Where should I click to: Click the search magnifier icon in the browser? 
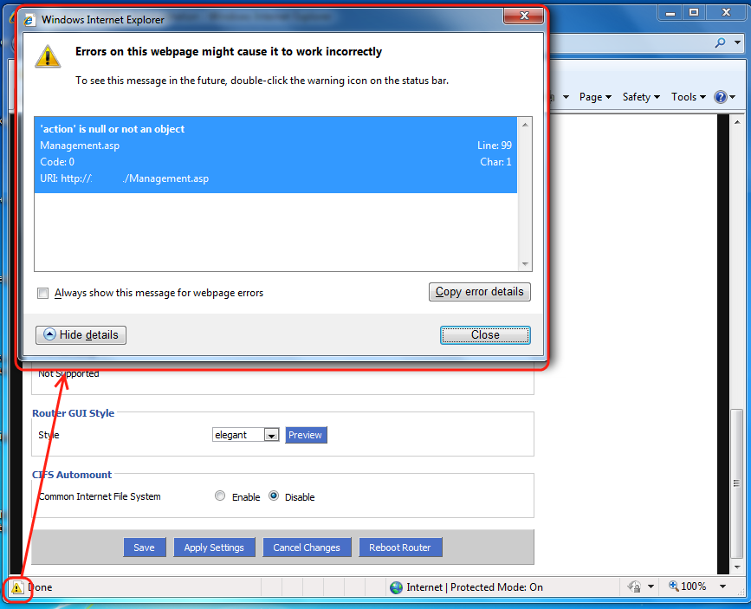pyautogui.click(x=721, y=42)
